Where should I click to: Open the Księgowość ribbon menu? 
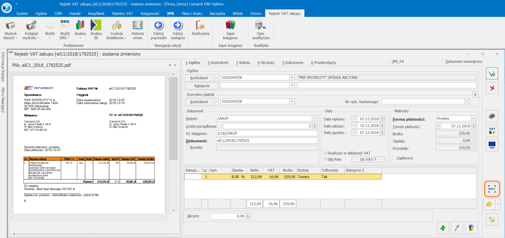point(150,14)
